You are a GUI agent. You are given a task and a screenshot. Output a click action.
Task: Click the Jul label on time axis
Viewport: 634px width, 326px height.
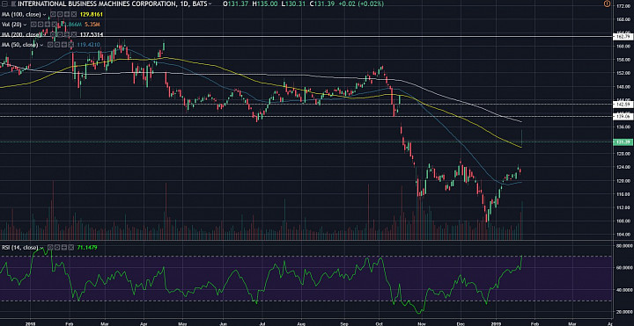pyautogui.click(x=262, y=323)
